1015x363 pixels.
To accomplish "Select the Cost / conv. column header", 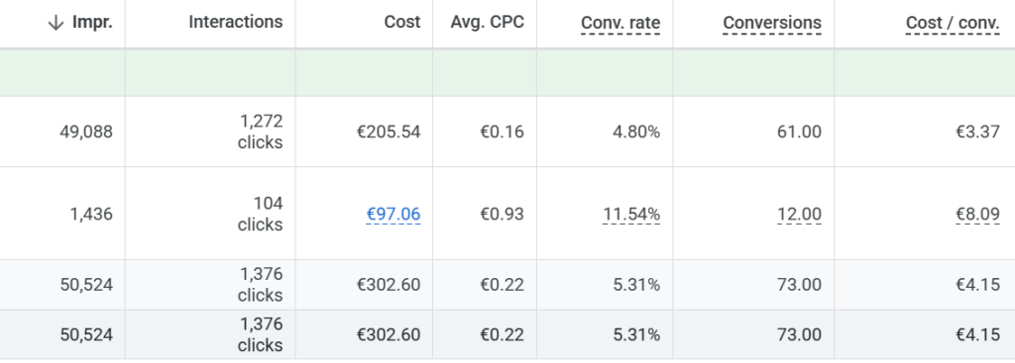I will tap(953, 23).
